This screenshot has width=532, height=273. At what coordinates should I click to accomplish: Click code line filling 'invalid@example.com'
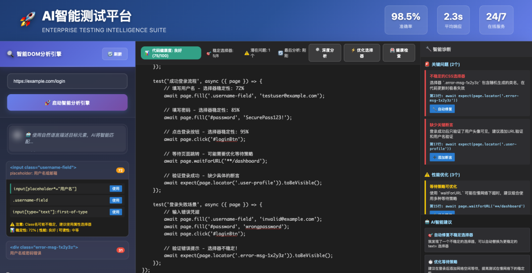(x=242, y=219)
